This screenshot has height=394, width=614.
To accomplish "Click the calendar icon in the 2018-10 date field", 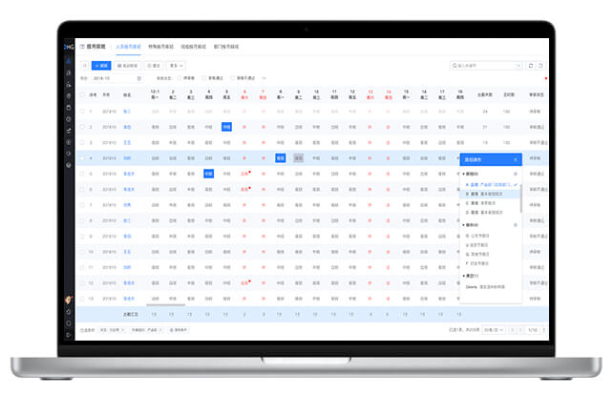I will tap(140, 78).
